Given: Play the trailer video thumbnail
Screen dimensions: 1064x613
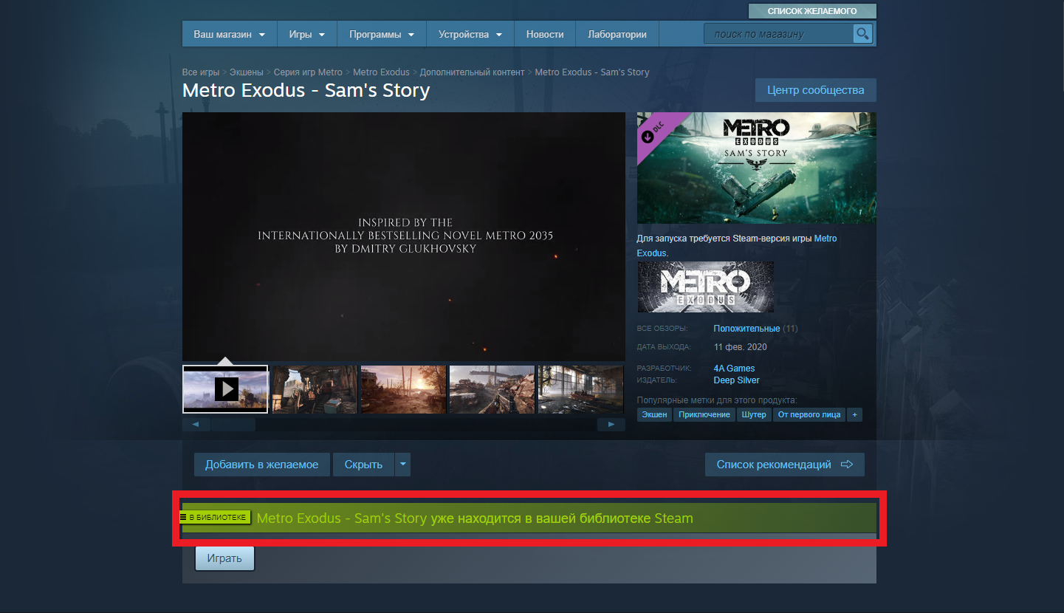Looking at the screenshot, I should pos(225,388).
